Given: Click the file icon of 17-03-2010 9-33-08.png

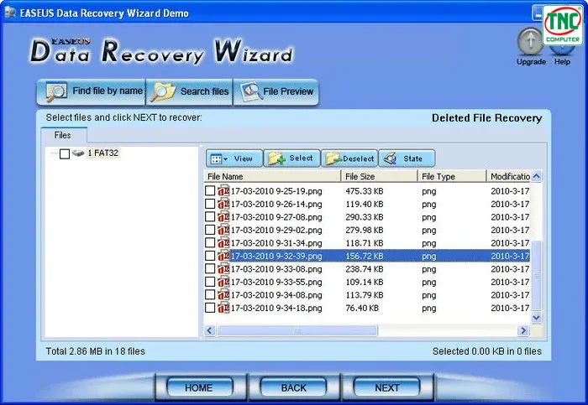Looking at the screenshot, I should pos(223,269).
